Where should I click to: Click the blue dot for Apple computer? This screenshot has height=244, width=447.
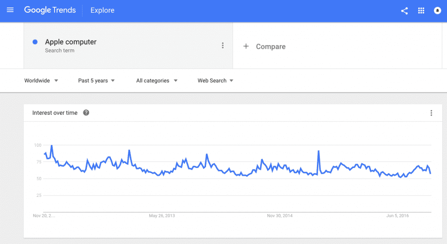(35, 42)
